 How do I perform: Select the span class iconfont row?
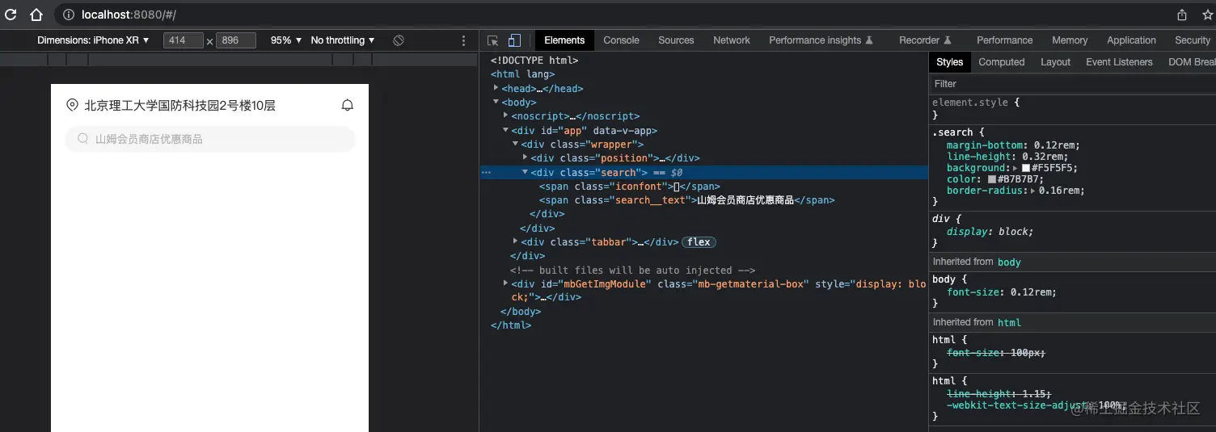coord(630,187)
